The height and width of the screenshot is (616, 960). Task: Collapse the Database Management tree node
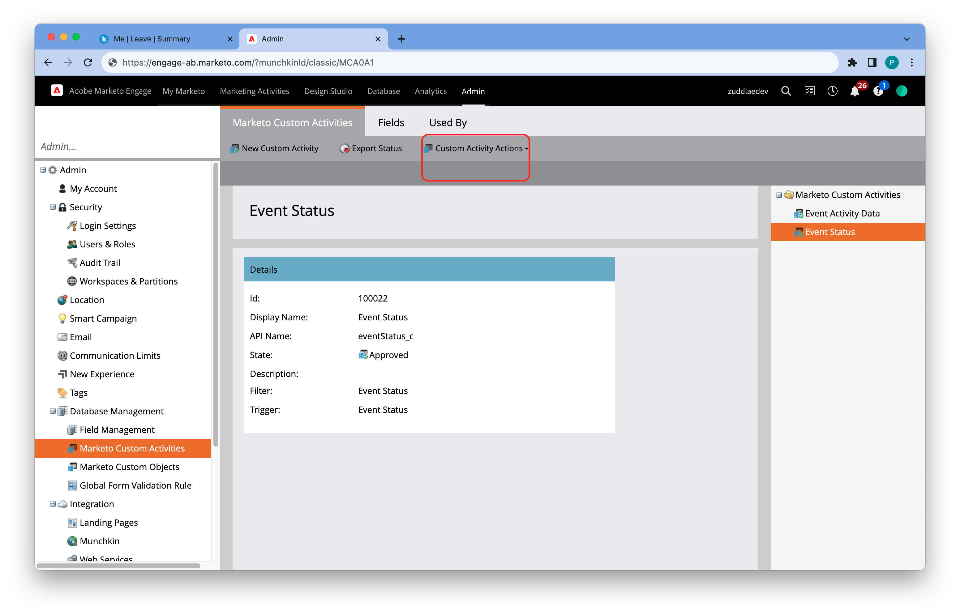(53, 411)
